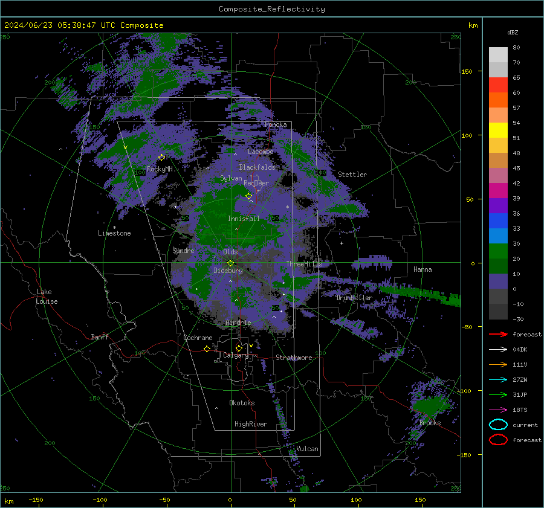This screenshot has height=508, width=544.
Task: Click the Limestone label
Action: 114,233
